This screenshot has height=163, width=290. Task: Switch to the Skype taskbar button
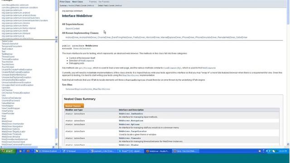pyautogui.click(x=130, y=151)
